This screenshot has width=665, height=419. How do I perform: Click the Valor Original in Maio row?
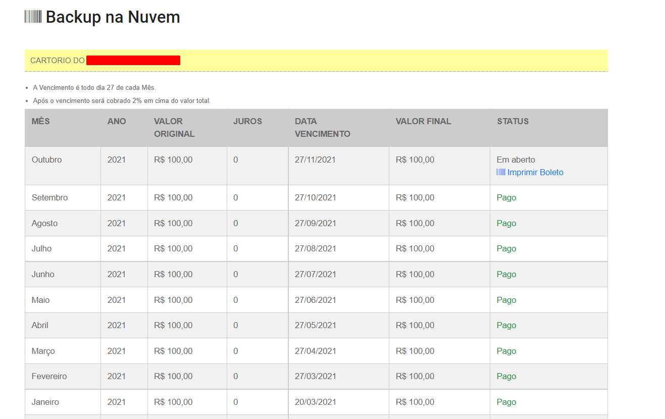click(173, 300)
